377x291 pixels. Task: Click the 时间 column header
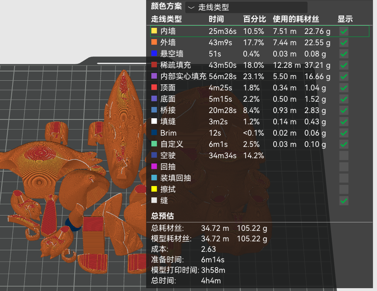pos(216,19)
